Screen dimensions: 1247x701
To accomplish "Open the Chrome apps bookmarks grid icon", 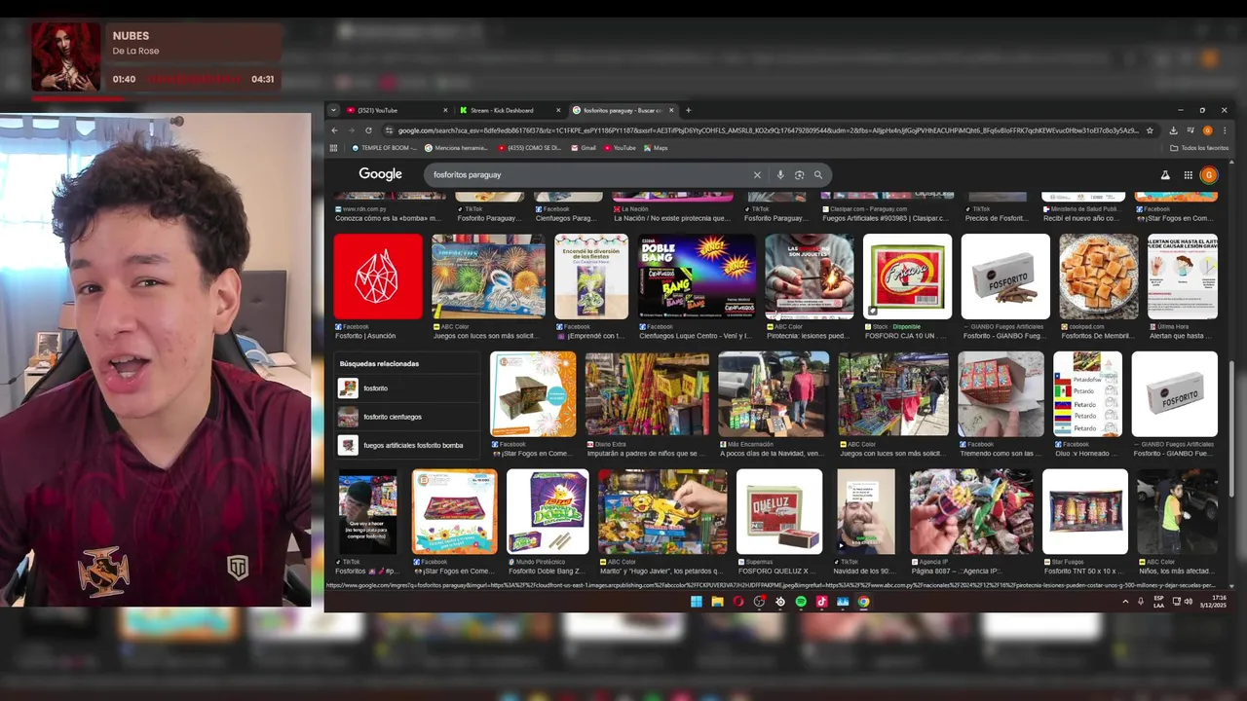I will coord(333,148).
